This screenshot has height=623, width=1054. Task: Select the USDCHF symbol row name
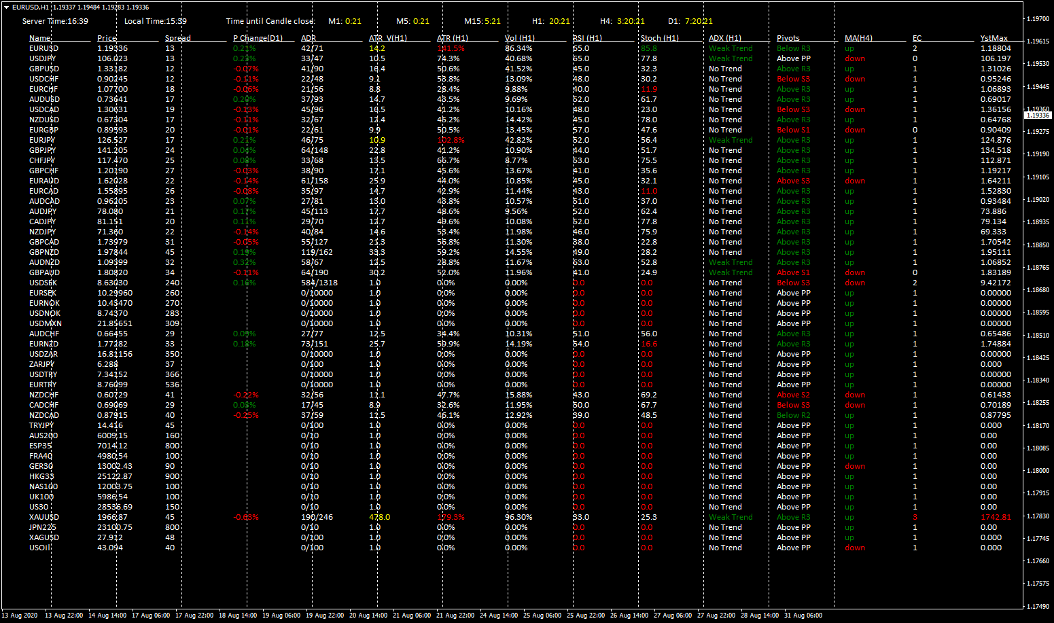pyautogui.click(x=43, y=79)
